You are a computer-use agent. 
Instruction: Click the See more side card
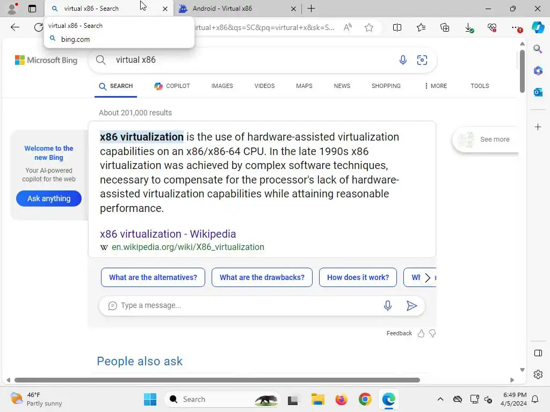[485, 139]
